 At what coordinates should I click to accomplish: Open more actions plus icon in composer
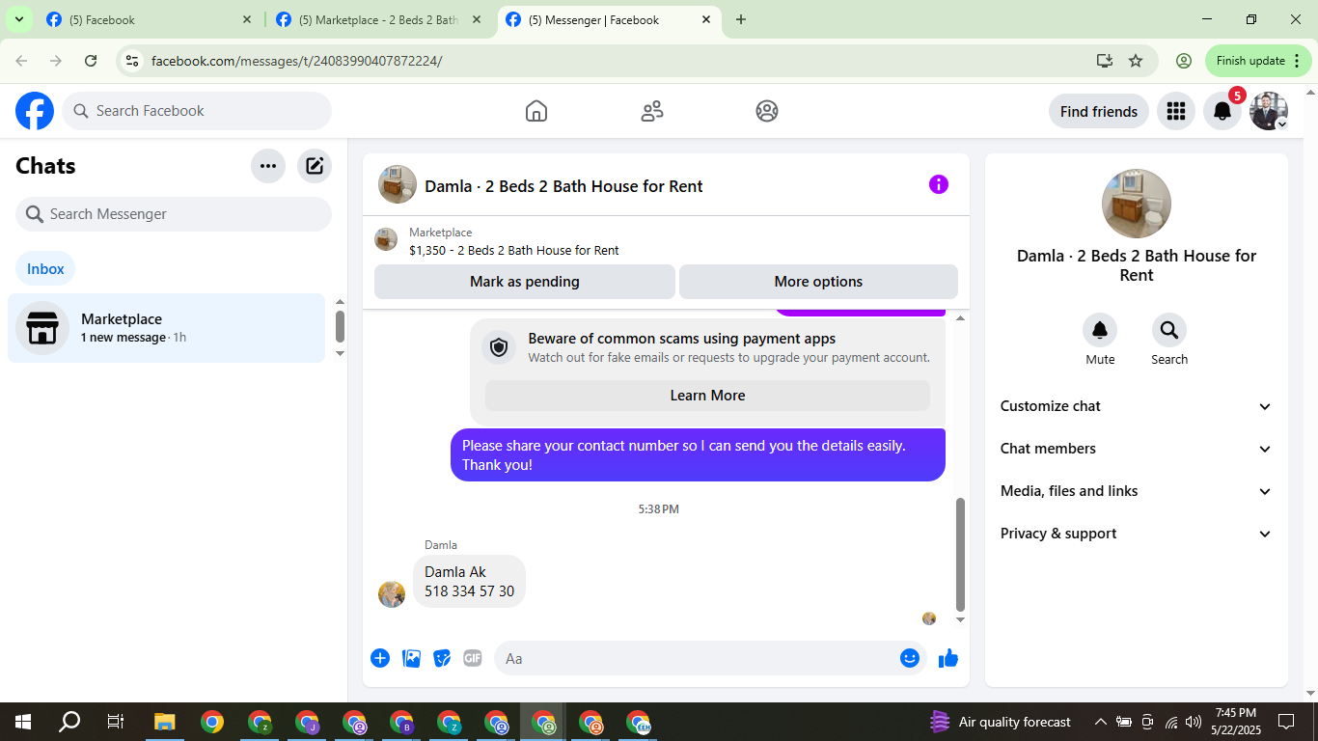point(380,658)
